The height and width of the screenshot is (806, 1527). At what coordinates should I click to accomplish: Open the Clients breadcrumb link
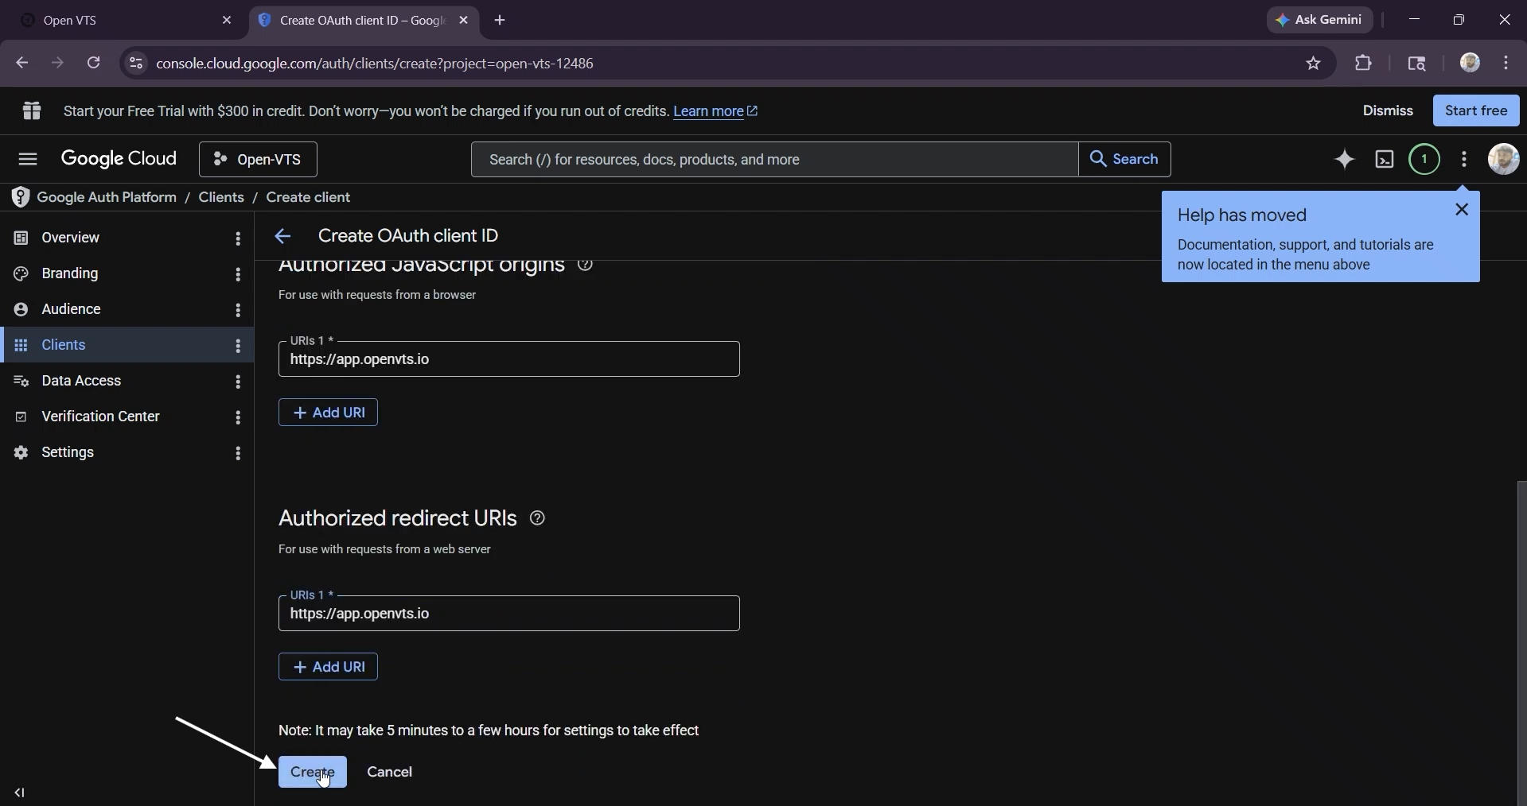(x=221, y=197)
